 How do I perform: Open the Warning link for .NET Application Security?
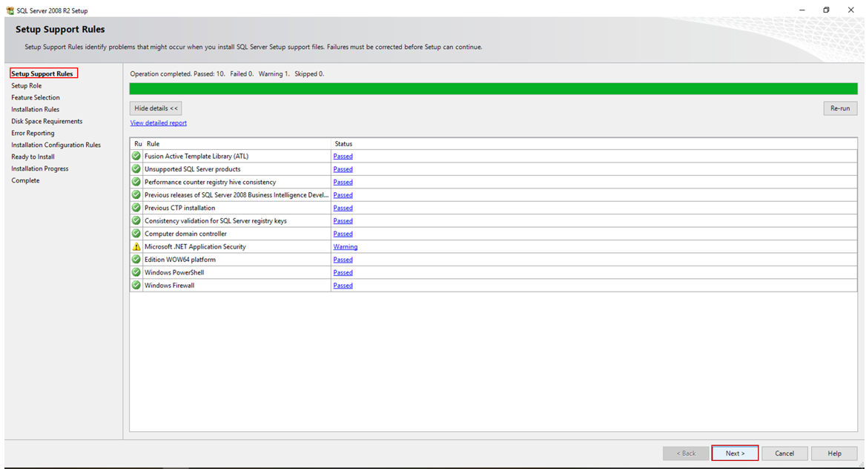pyautogui.click(x=346, y=246)
